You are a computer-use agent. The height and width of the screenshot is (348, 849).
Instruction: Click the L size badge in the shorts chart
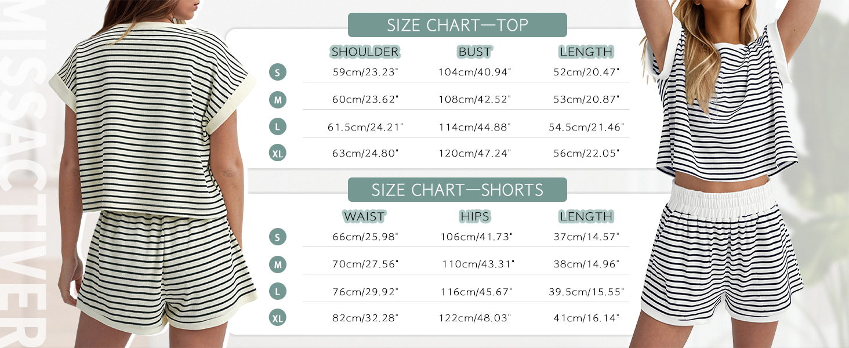pos(278,291)
